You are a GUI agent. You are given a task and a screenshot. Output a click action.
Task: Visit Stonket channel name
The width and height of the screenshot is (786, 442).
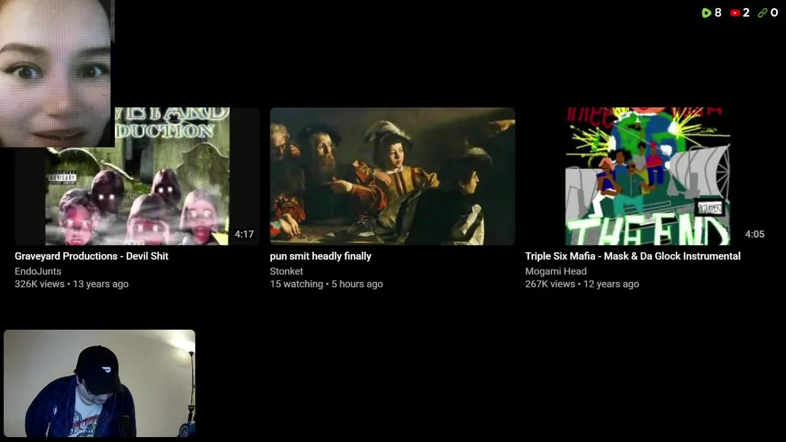tap(287, 271)
